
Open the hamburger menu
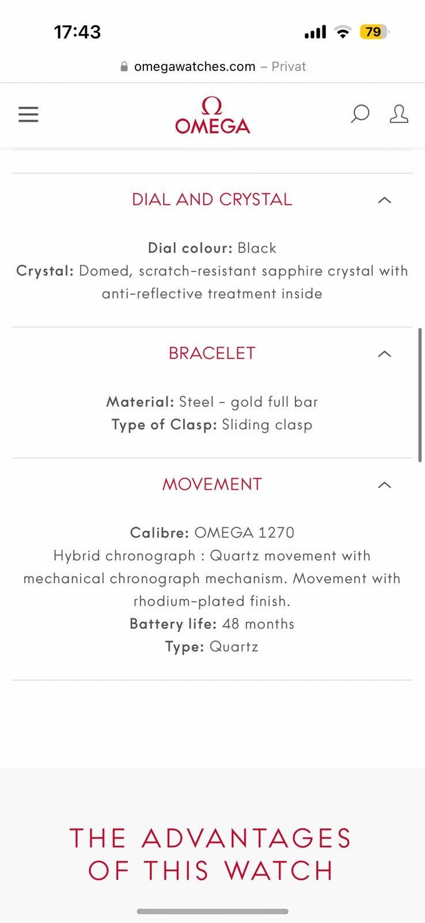[28, 114]
